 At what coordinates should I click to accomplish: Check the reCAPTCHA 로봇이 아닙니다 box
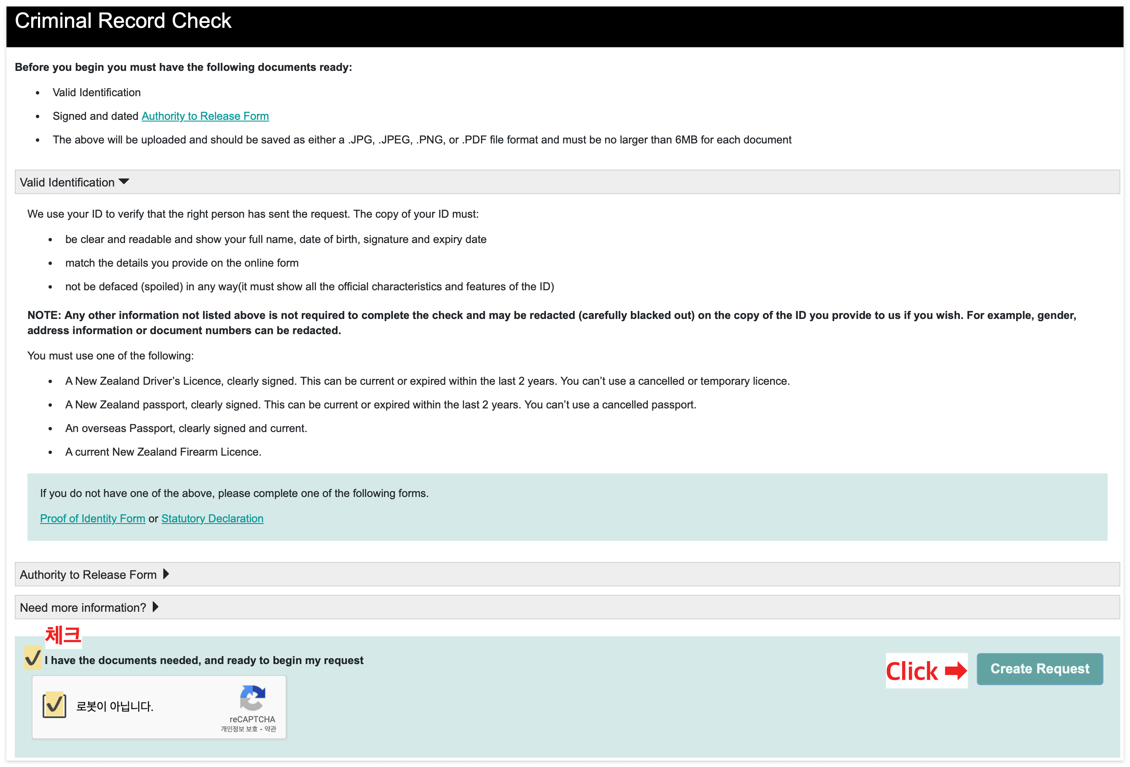(54, 705)
